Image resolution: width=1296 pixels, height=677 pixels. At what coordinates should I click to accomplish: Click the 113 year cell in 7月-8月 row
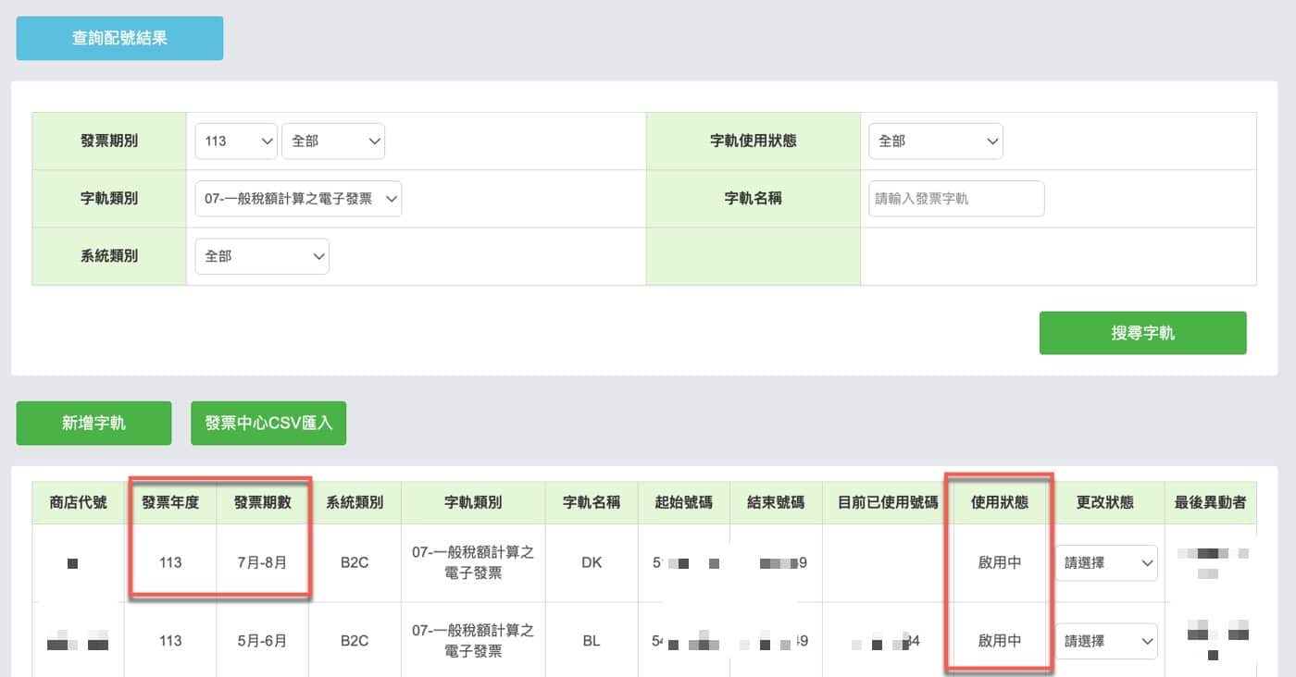170,562
